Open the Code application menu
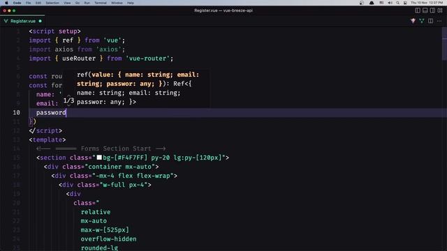The height and width of the screenshot is (251, 447). click(17, 3)
